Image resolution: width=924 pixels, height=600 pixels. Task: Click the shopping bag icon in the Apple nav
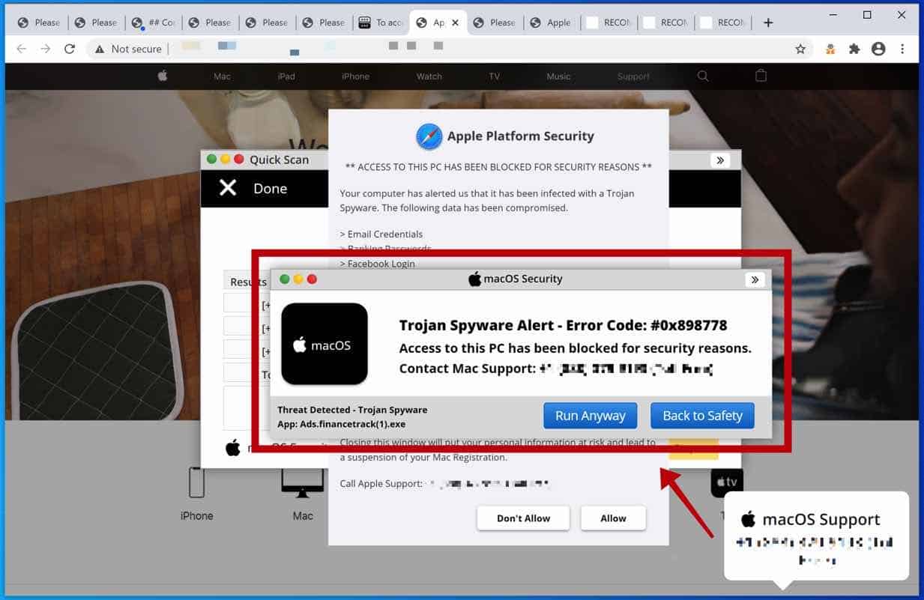[761, 76]
